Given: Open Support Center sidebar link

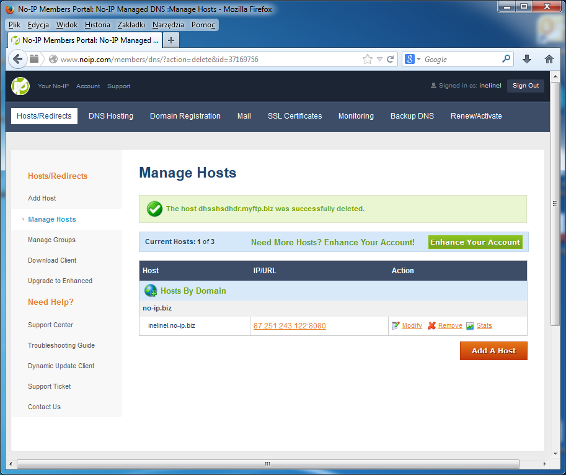Looking at the screenshot, I should pyautogui.click(x=51, y=325).
